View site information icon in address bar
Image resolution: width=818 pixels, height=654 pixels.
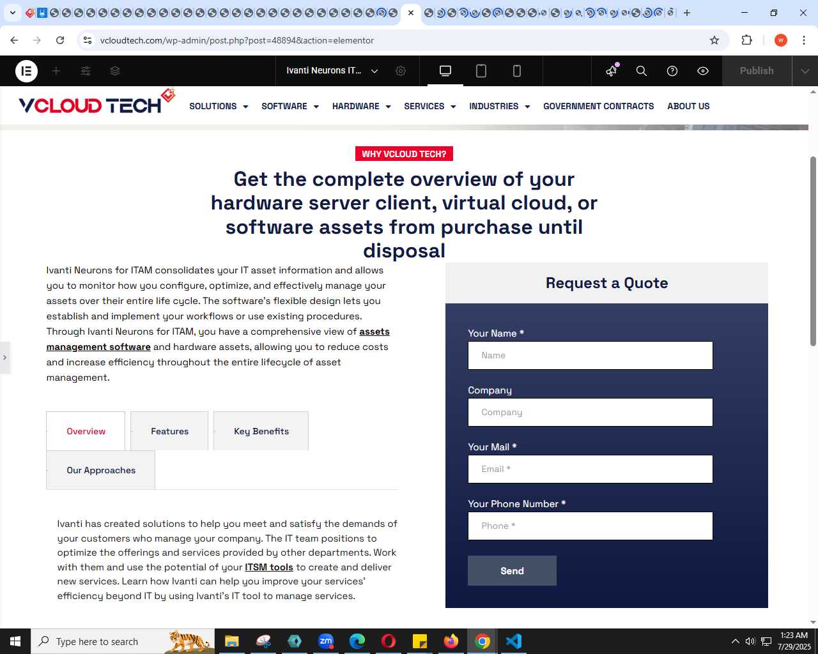point(88,40)
